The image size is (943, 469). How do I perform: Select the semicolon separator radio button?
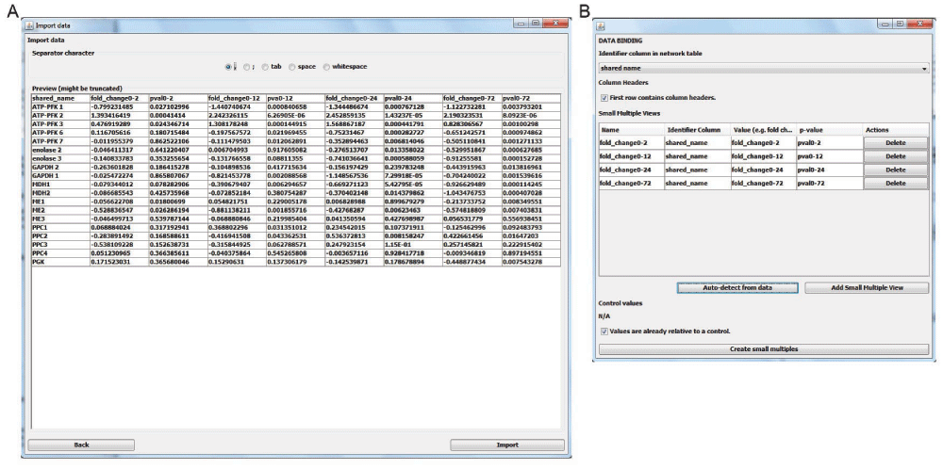pyautogui.click(x=246, y=67)
